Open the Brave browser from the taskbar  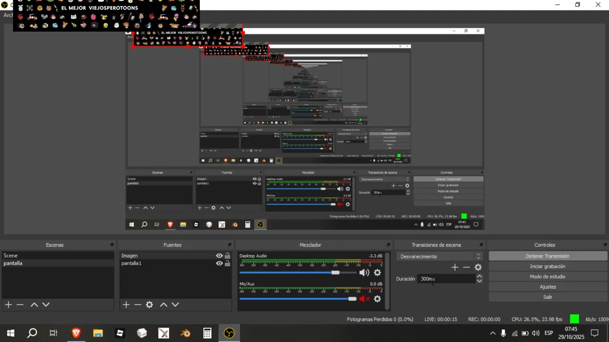click(x=76, y=333)
